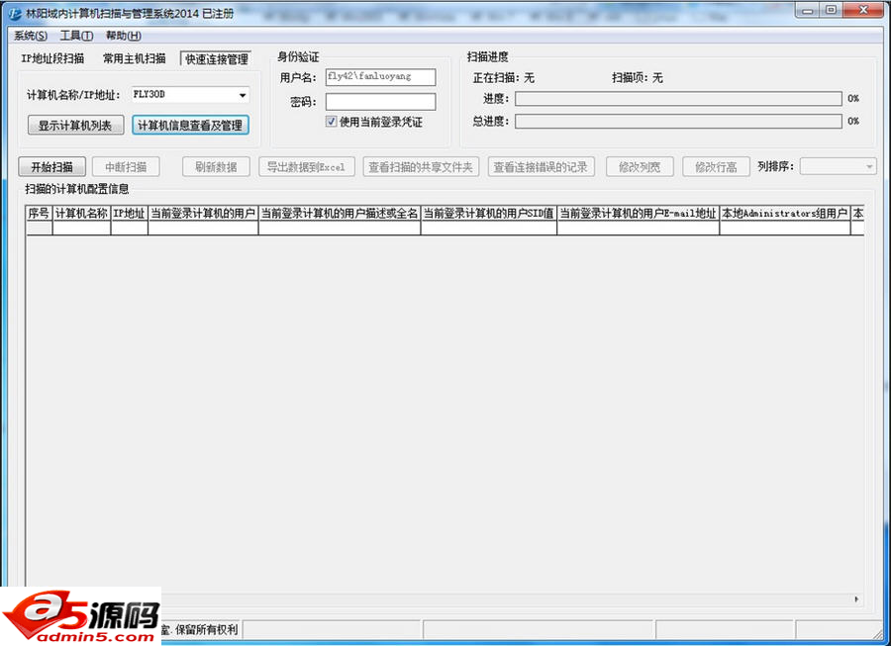Open the 列排序 sorting dropdown

tap(837, 166)
